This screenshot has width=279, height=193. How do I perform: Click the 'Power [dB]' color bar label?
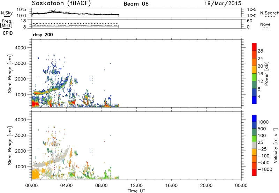coord(266,74)
